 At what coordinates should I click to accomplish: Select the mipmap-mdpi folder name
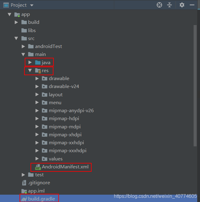(x=65, y=127)
